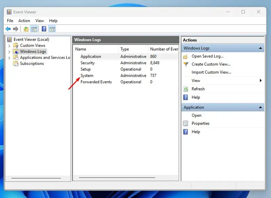Open the Action menu
This screenshot has height=198, width=271.
coord(24,21)
